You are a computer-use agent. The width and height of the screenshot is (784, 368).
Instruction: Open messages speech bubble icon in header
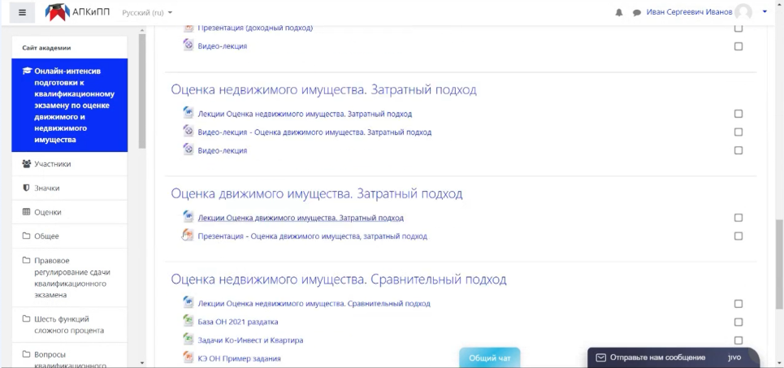click(x=637, y=12)
